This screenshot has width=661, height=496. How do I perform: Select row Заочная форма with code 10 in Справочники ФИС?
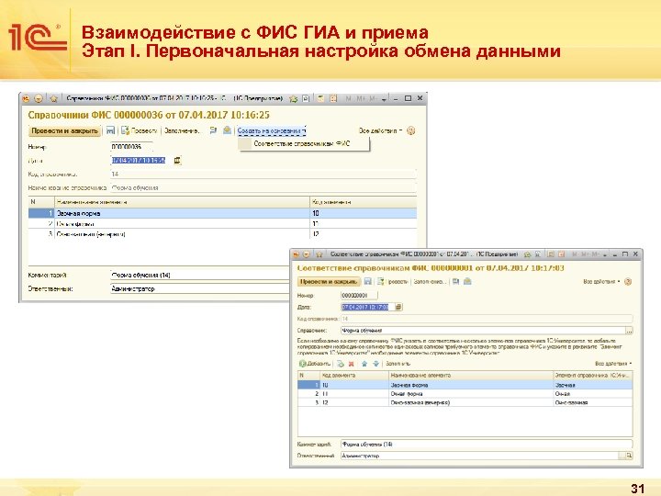(222, 213)
